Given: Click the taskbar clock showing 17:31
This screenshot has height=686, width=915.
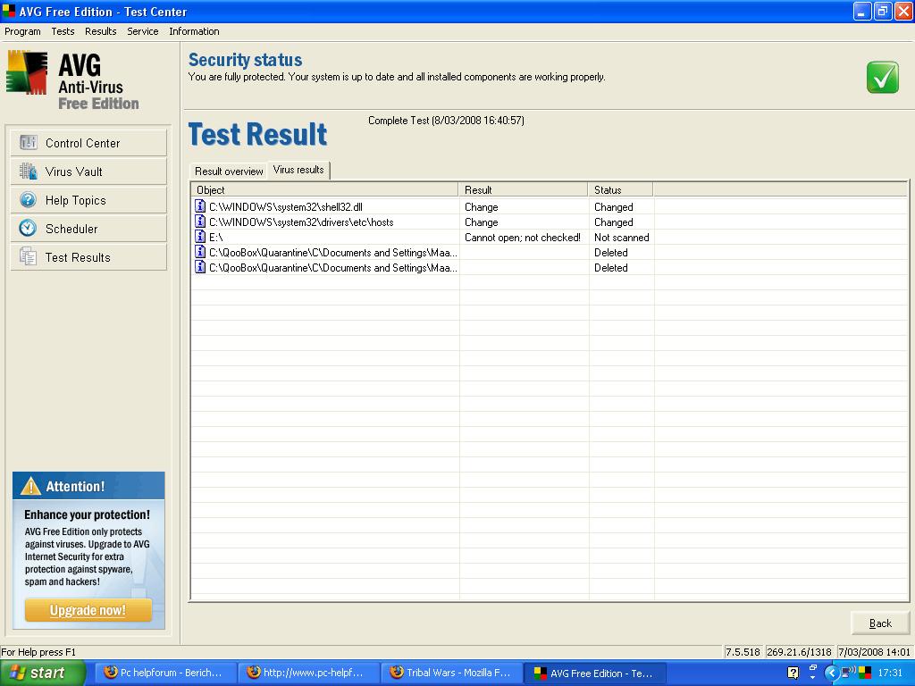Looking at the screenshot, I should coord(890,673).
